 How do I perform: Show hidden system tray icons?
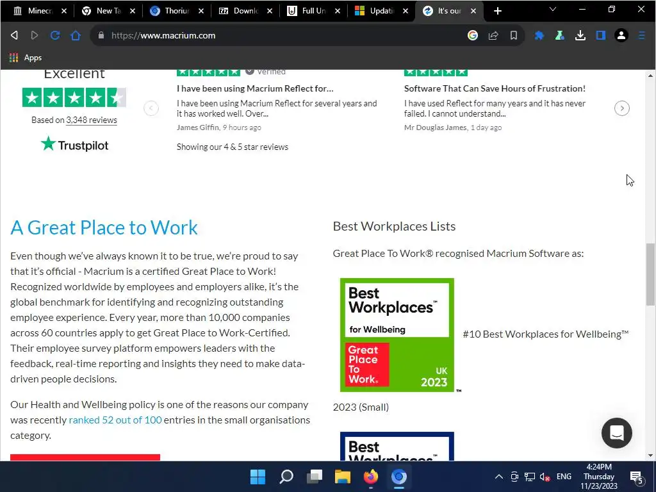click(x=498, y=477)
